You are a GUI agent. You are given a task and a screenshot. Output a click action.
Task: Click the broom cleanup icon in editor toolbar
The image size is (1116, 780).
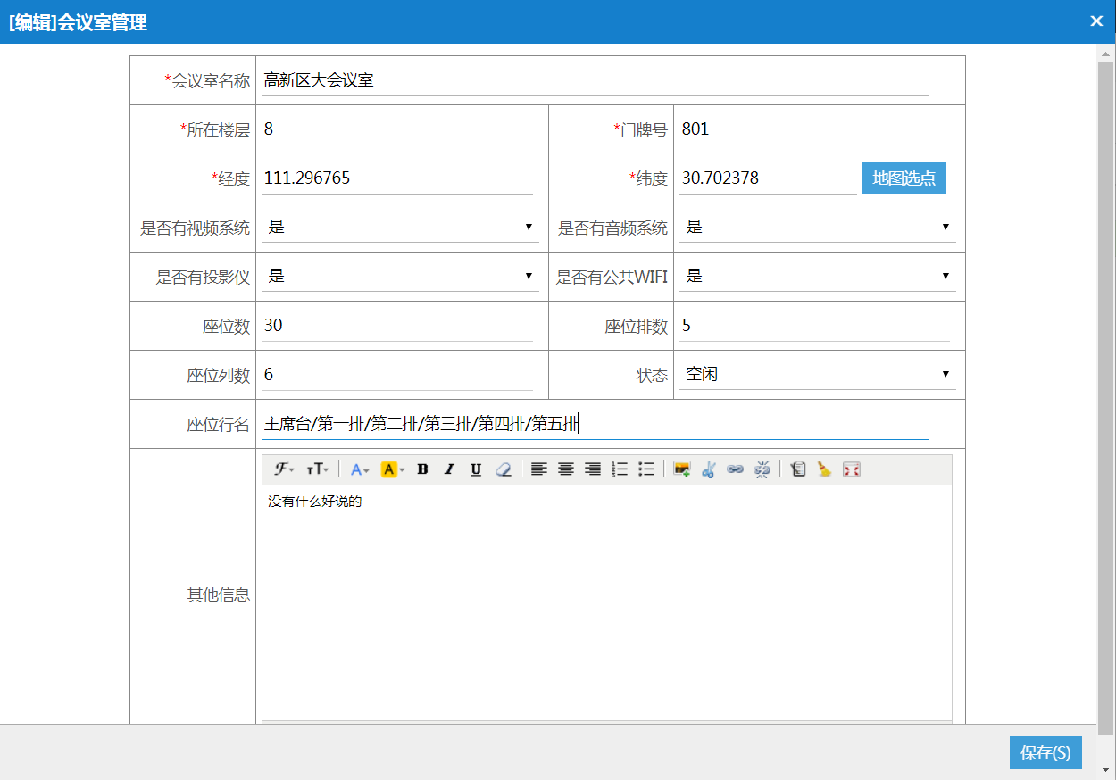[x=824, y=469]
